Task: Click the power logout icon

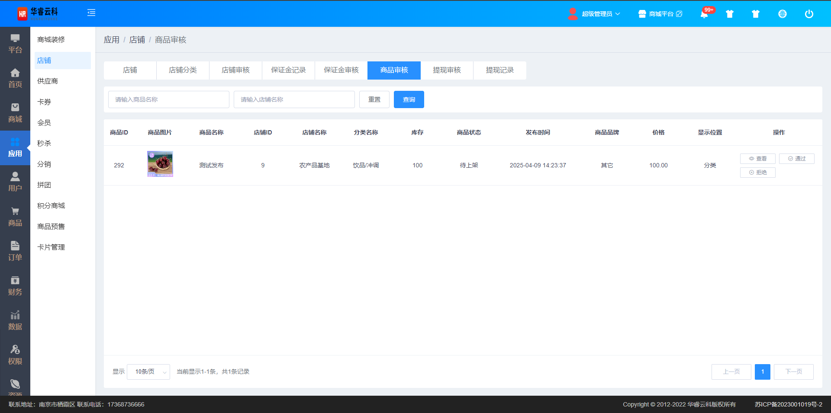Action: point(808,14)
